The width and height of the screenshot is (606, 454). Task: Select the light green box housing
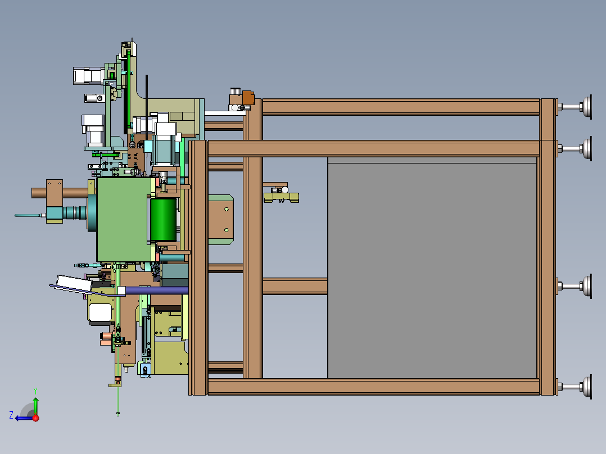tap(124, 220)
